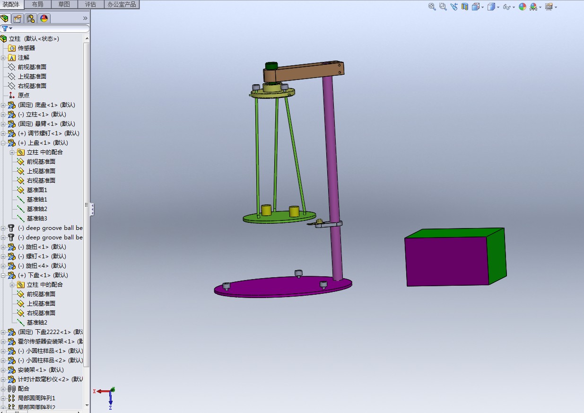Return to the Previous View
This screenshot has width=584, height=413.
click(x=454, y=7)
